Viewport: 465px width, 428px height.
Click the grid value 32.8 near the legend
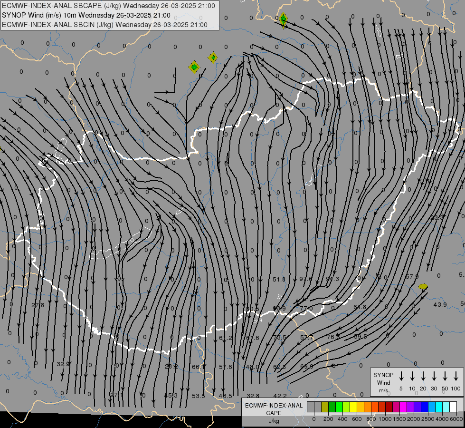pos(253,396)
